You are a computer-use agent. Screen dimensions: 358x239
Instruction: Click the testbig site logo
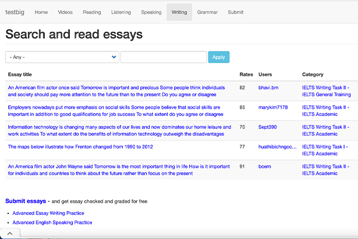[x=16, y=12]
